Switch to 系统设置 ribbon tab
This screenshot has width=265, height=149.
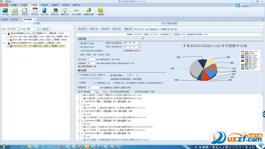(x=66, y=5)
